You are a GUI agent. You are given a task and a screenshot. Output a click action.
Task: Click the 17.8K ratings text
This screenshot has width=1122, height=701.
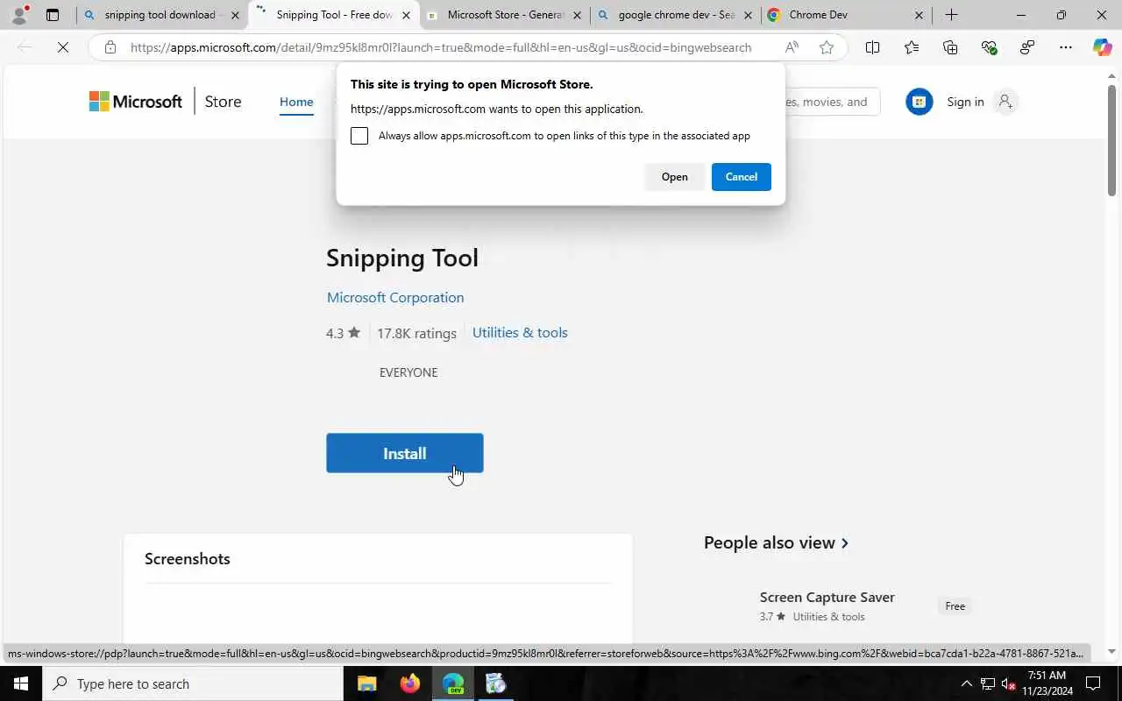point(416,333)
